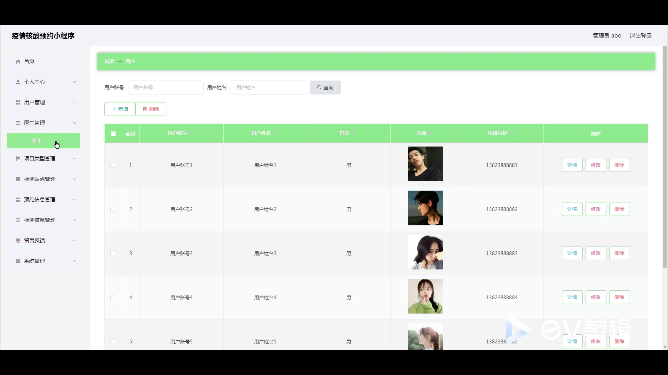Click the flag icon beside 项目类型管理

(18, 159)
